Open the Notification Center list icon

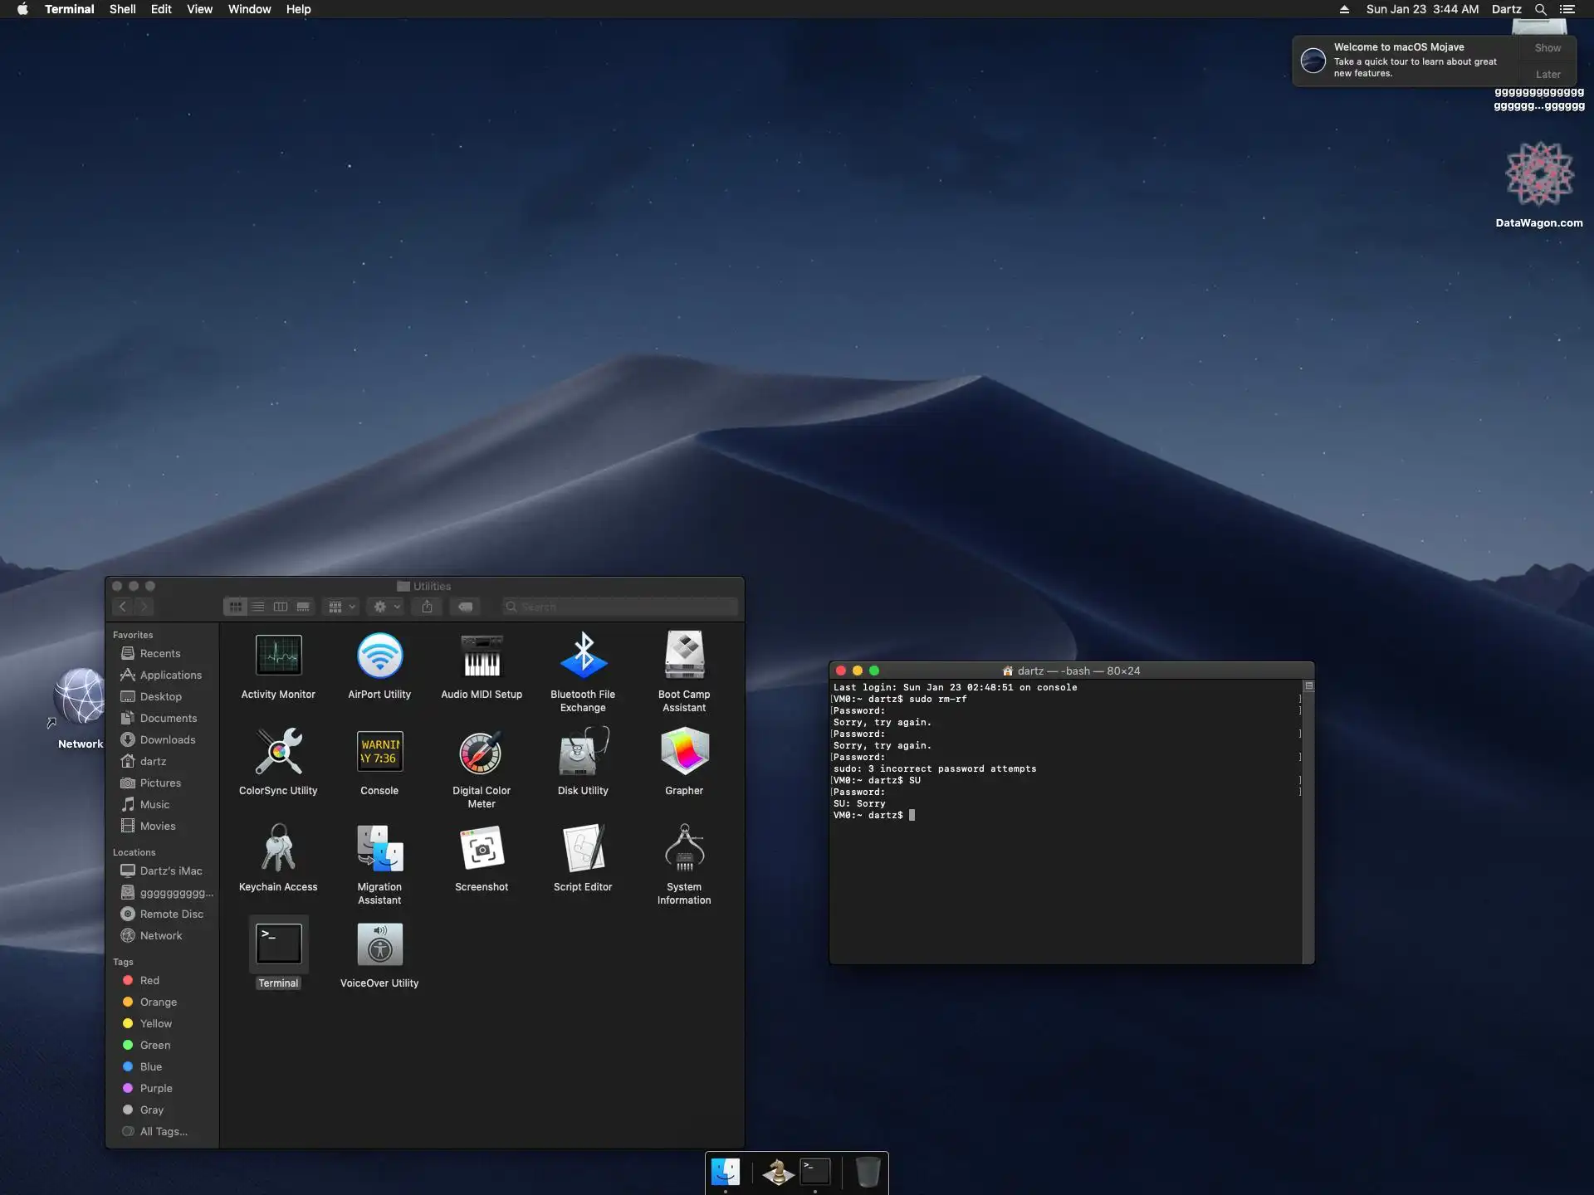coord(1567,9)
